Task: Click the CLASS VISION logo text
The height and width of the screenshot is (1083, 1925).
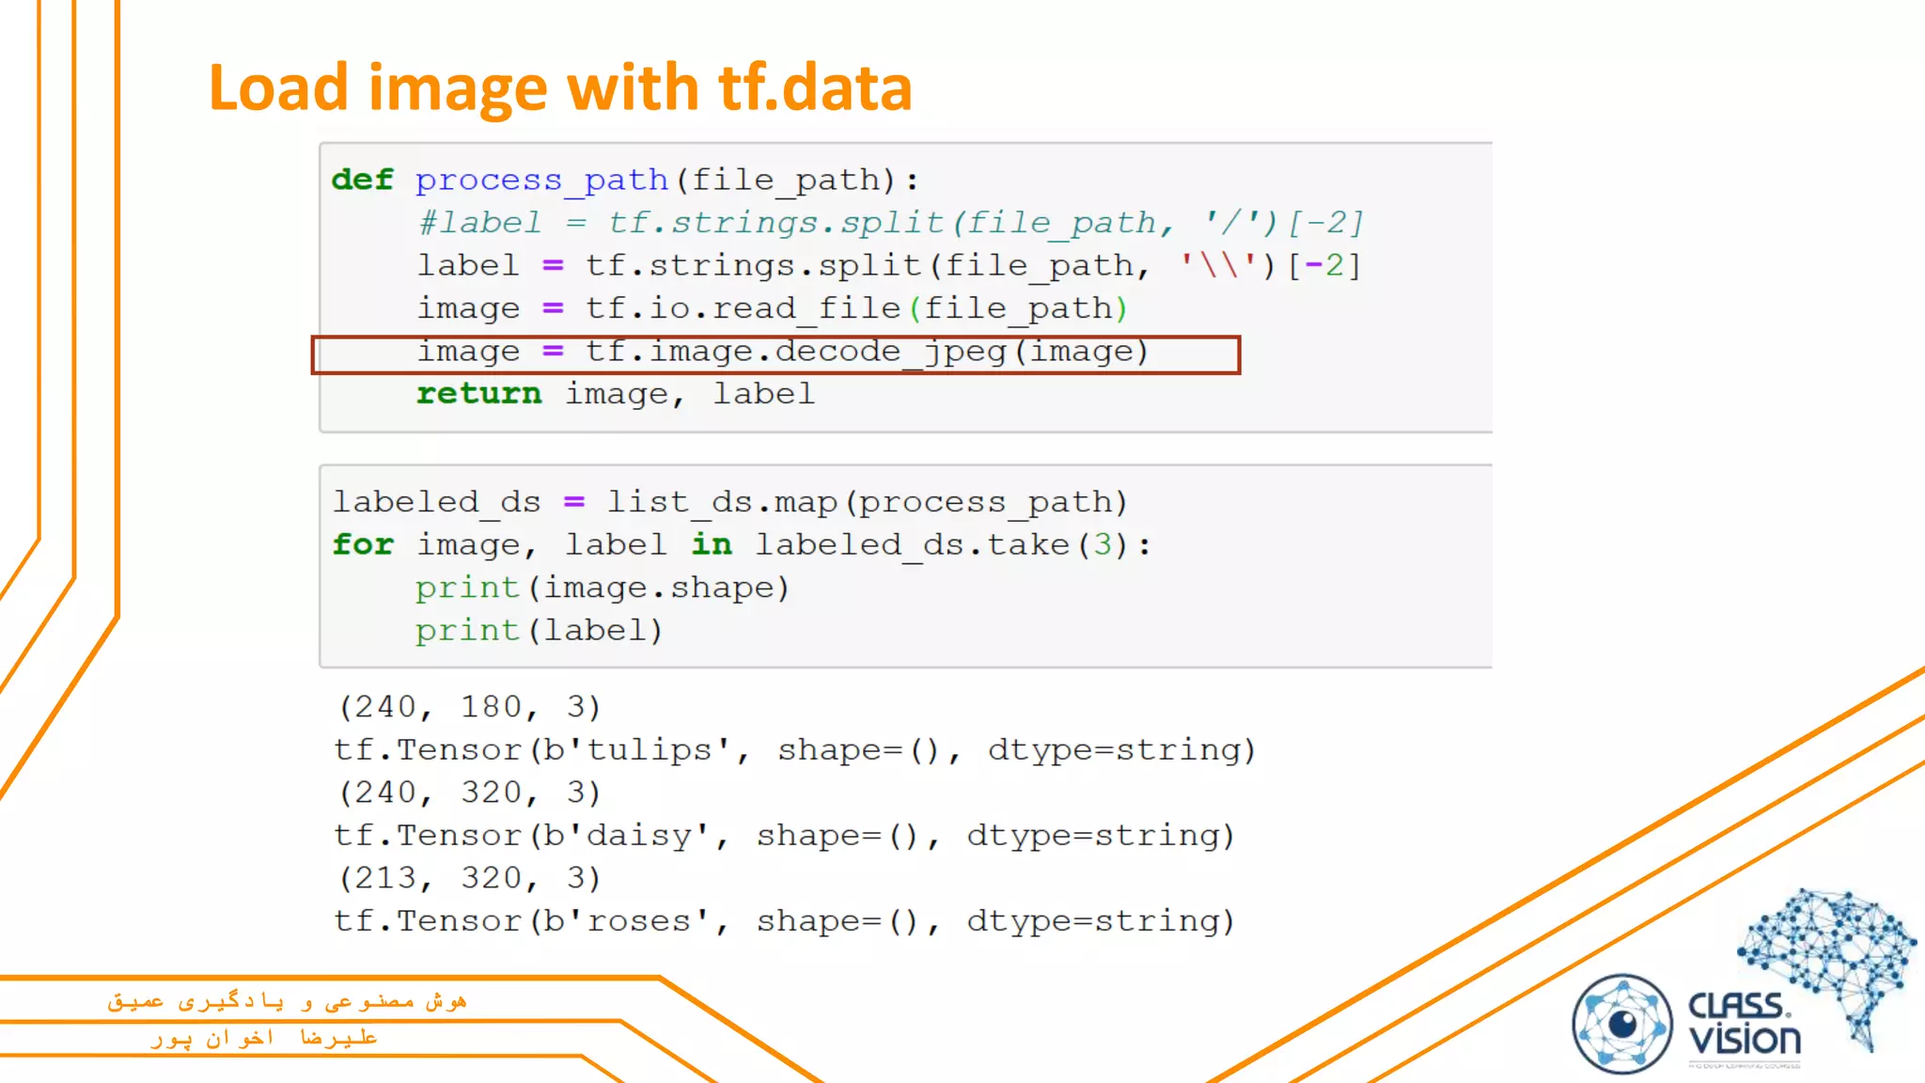Action: [x=1744, y=1025]
